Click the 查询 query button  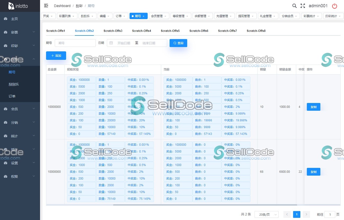[178, 43]
